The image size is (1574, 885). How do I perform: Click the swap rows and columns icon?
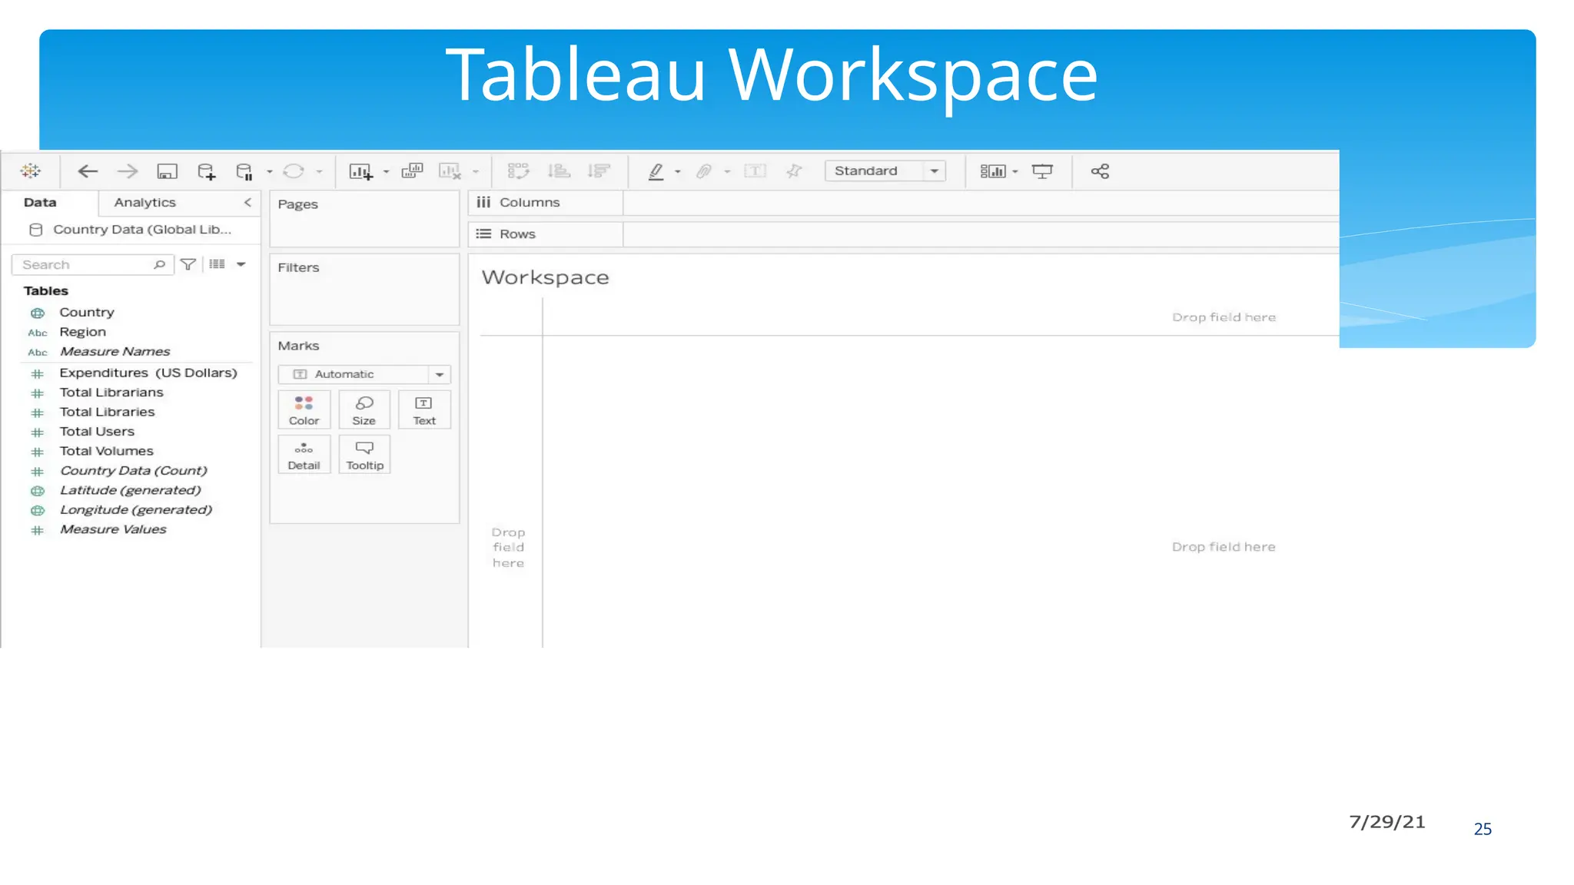click(519, 171)
